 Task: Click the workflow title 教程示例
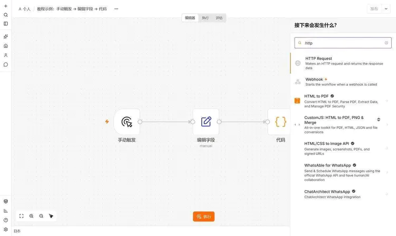tap(72, 9)
